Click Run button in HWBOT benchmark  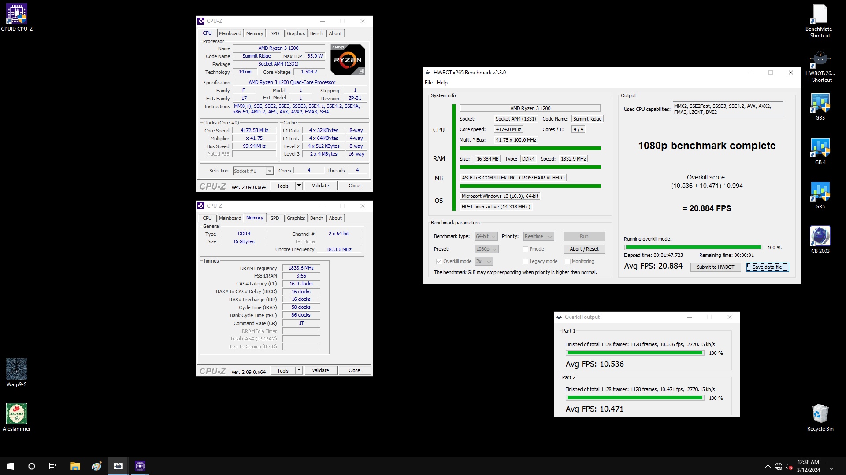point(584,236)
